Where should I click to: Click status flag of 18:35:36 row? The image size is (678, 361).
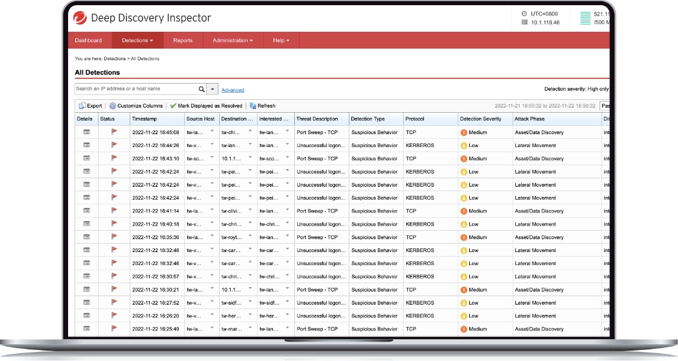113,237
